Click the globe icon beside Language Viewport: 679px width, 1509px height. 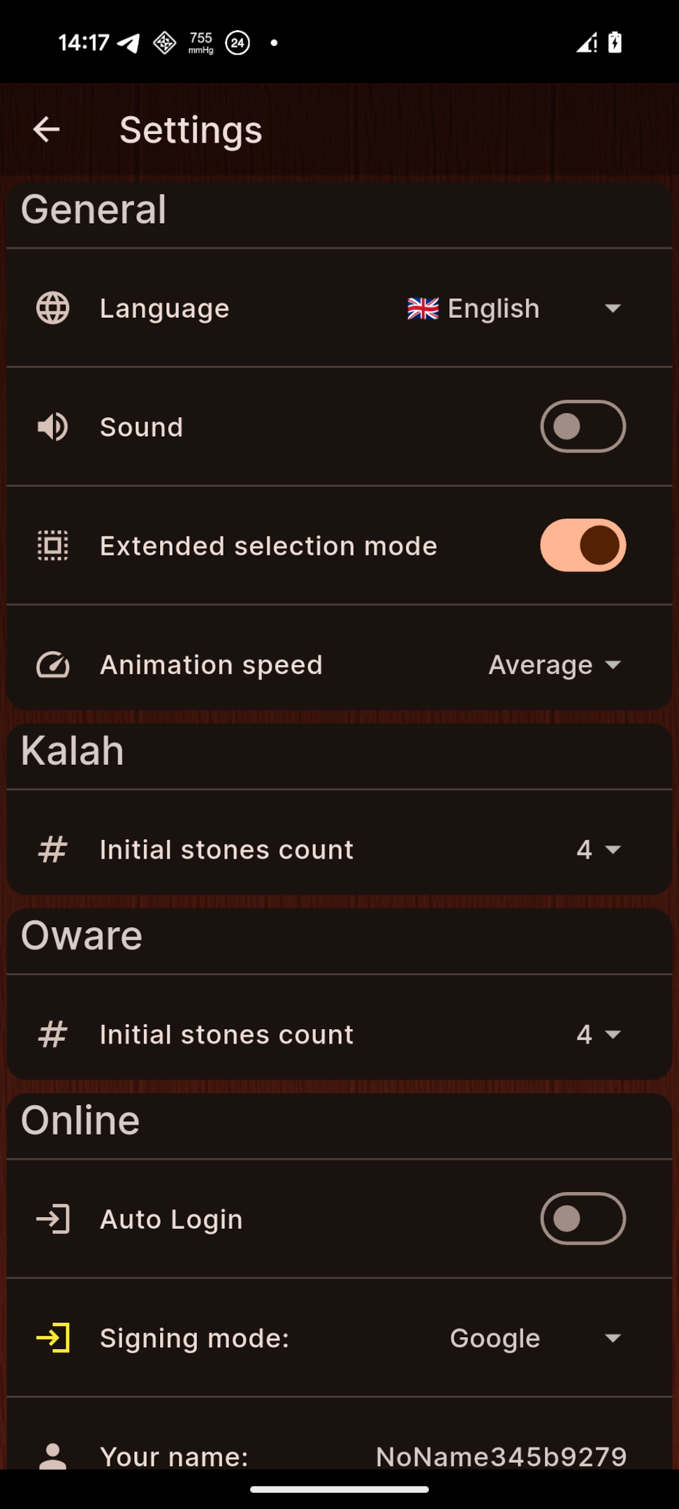53,308
